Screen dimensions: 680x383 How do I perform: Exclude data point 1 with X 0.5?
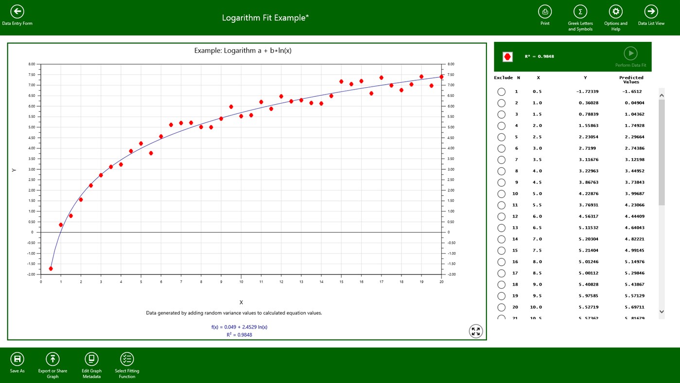click(501, 91)
